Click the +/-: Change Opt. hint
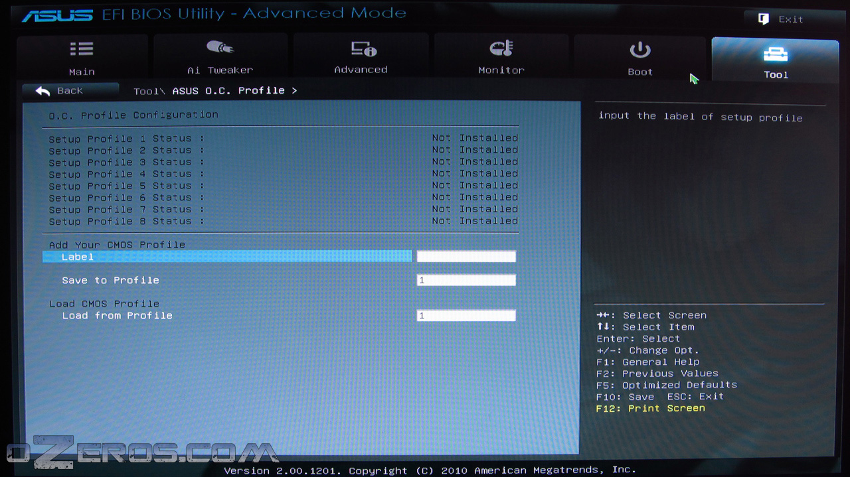This screenshot has height=477, width=850. click(x=647, y=350)
